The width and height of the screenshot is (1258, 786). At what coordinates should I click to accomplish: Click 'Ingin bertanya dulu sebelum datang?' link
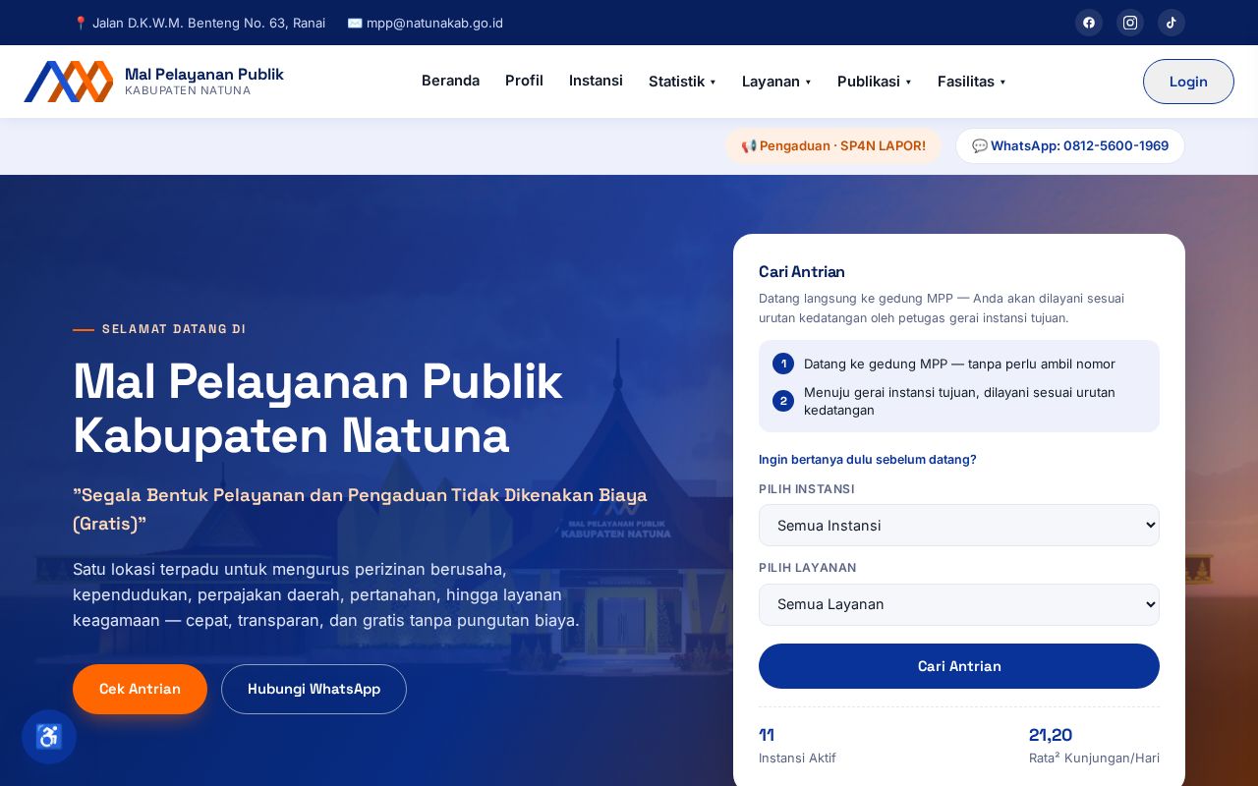868,459
